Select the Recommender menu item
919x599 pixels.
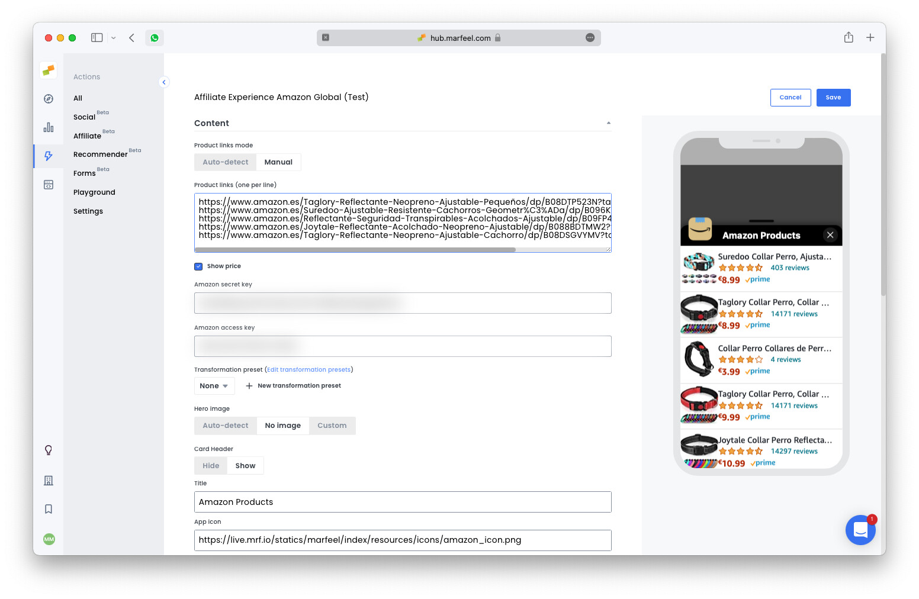point(100,154)
